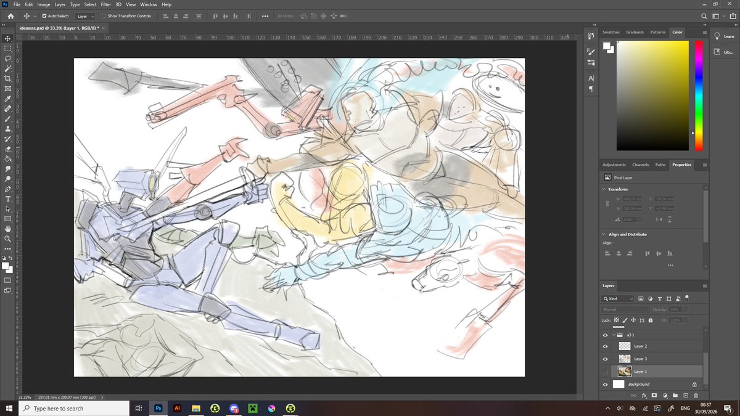The height and width of the screenshot is (416, 740).
Task: Select the Eyedropper tool
Action: click(8, 99)
